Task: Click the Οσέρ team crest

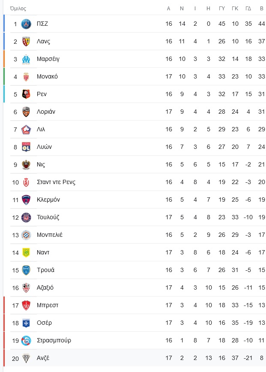Action: tap(26, 323)
